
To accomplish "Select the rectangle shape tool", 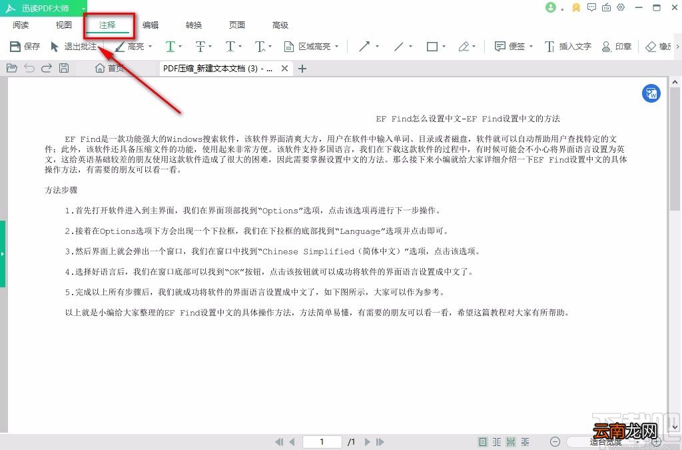I will [432, 46].
